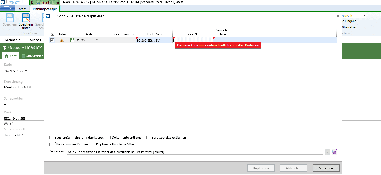The width and height of the screenshot is (381, 175).
Task: Open the blue application menu dropdown
Action: 8,8
